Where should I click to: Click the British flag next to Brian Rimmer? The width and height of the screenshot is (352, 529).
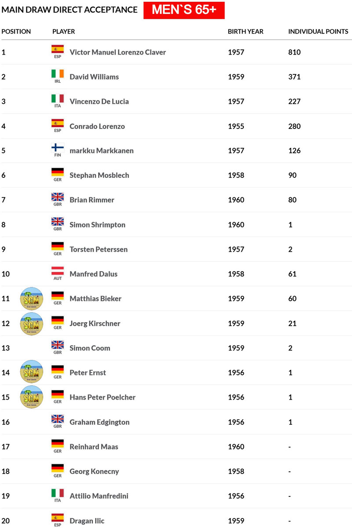click(x=57, y=197)
